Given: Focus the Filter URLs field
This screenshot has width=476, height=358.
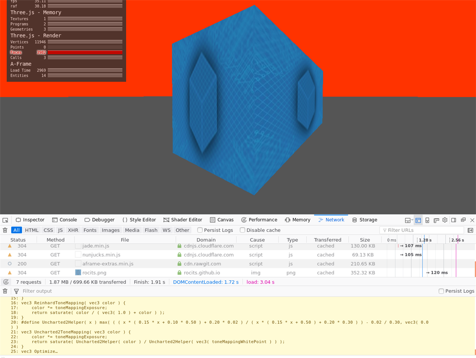Looking at the screenshot, I should [421, 230].
